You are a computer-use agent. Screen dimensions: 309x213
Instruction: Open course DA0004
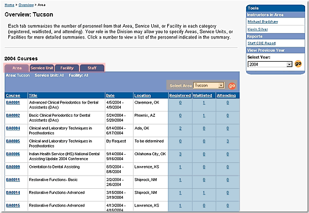[x=13, y=128]
